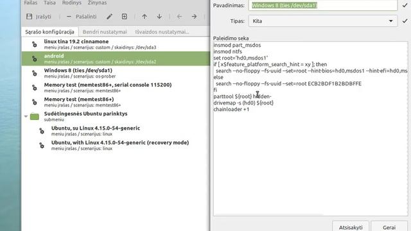The image size is (411, 231).
Task: Click gear icon of Windows 8 entry
Action: [34, 73]
